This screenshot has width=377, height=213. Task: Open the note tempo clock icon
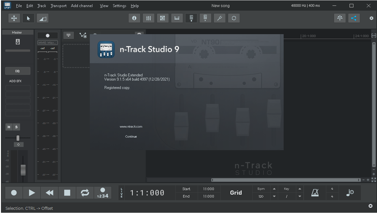[350, 193]
